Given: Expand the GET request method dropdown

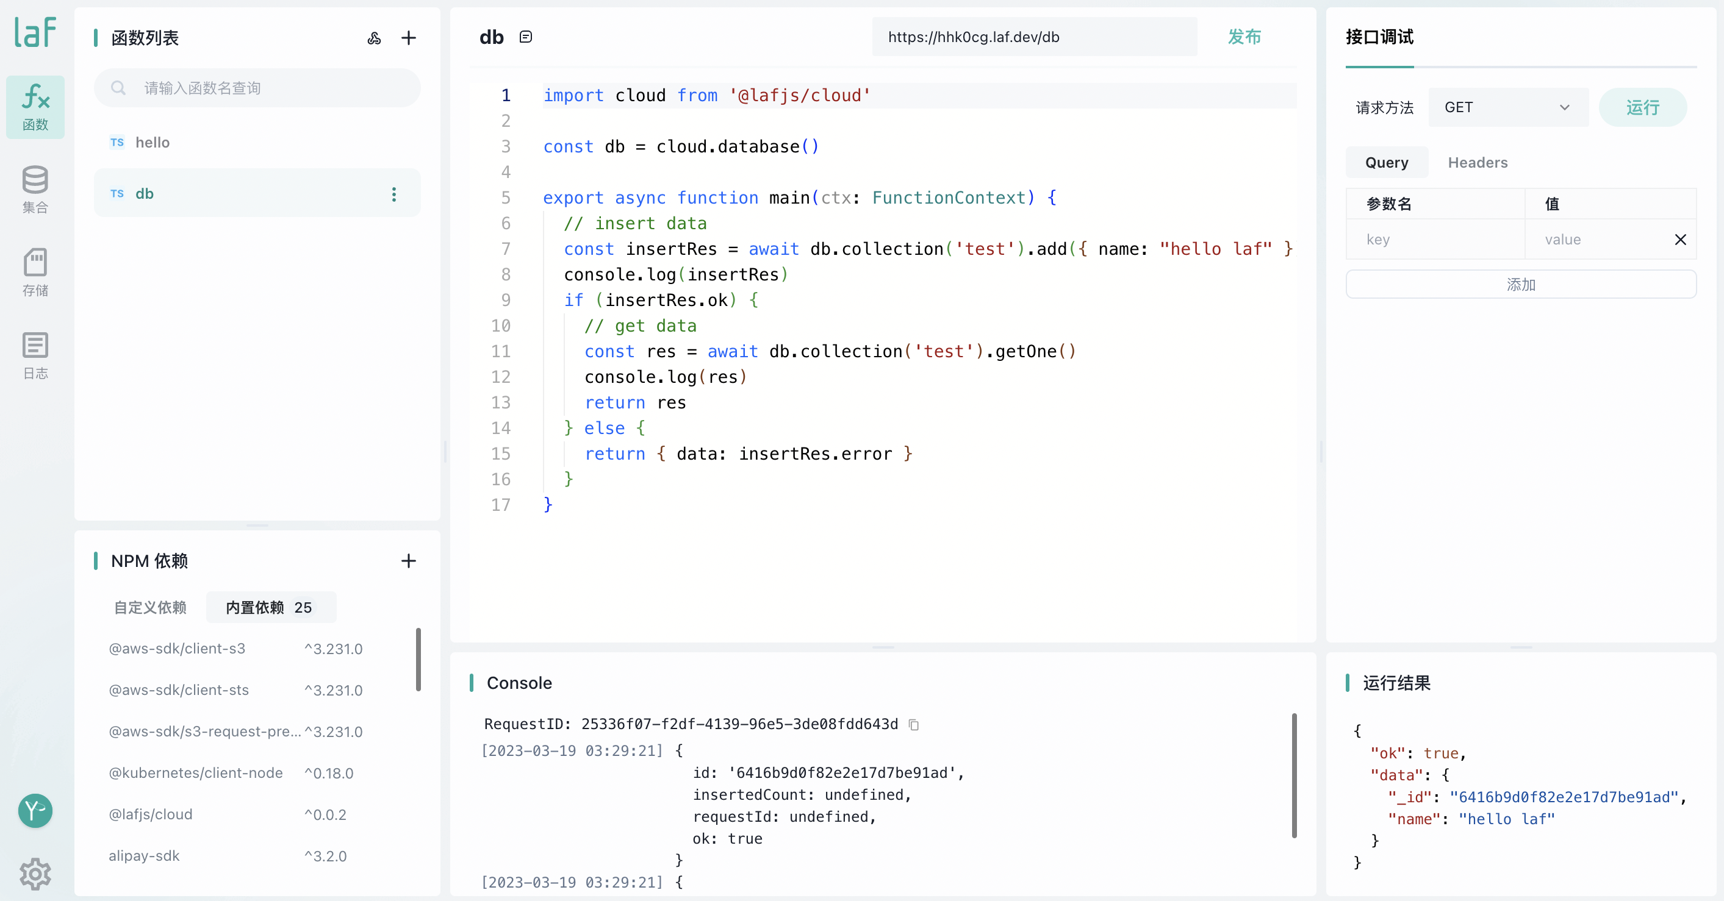Looking at the screenshot, I should (x=1507, y=108).
